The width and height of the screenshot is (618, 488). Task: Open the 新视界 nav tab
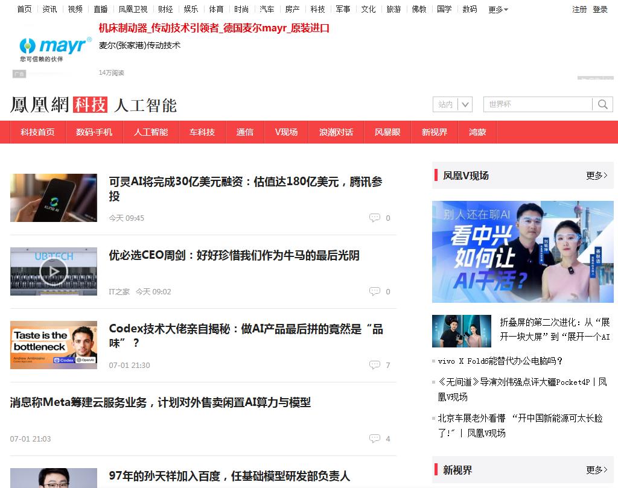tap(435, 132)
